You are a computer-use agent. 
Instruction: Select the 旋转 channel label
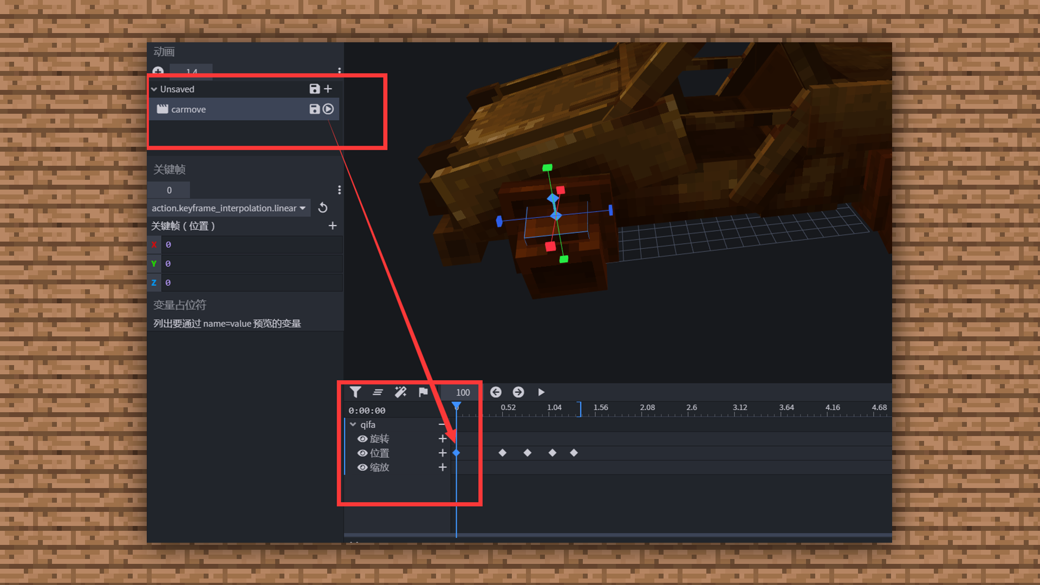(380, 439)
